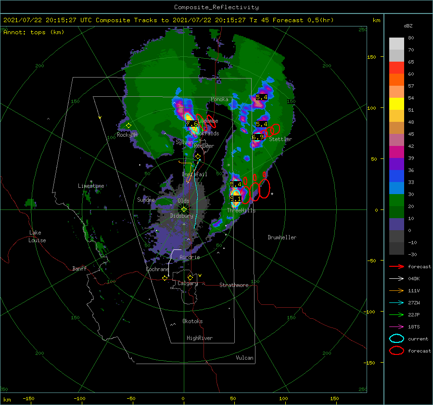Click the Composite_Reflectivity title
Image resolution: width=433 pixels, height=405 pixels.
pyautogui.click(x=216, y=7)
